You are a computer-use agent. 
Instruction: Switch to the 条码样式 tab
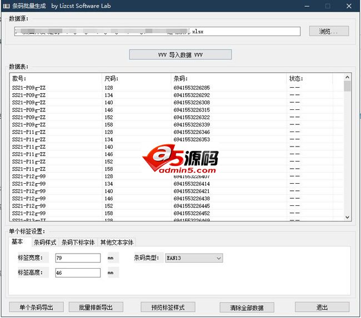[x=45, y=243]
